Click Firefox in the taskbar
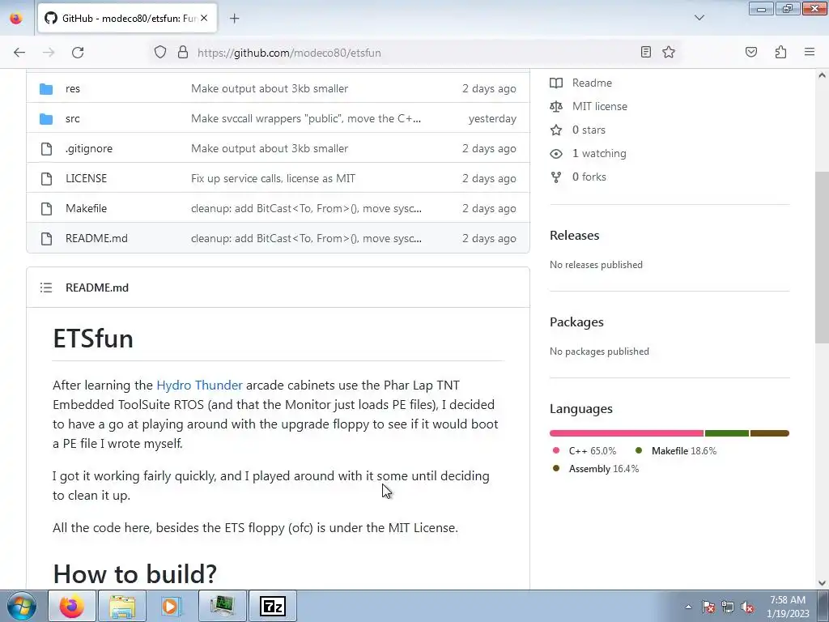The height and width of the screenshot is (622, 829). pyautogui.click(x=72, y=606)
